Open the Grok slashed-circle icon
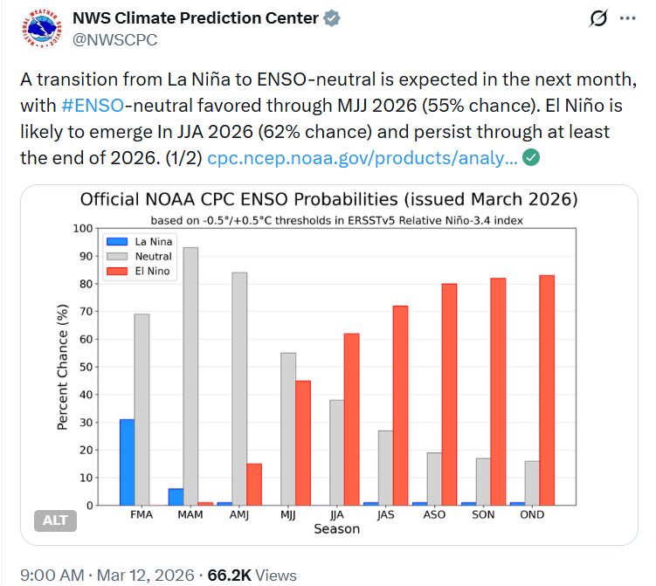The width and height of the screenshot is (656, 586). 598,18
